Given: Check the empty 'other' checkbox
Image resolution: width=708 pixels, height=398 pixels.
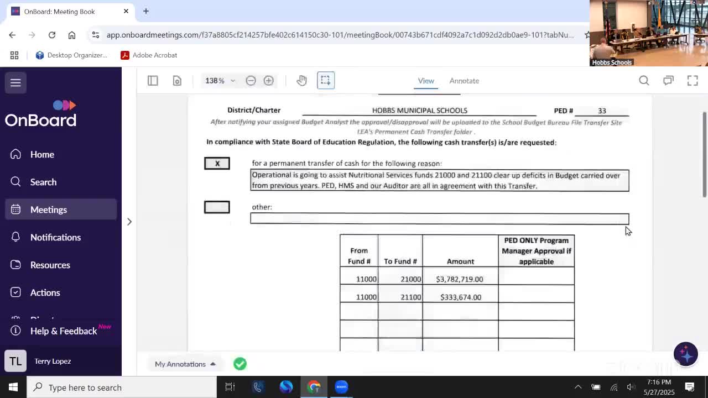Looking at the screenshot, I should click(x=217, y=207).
